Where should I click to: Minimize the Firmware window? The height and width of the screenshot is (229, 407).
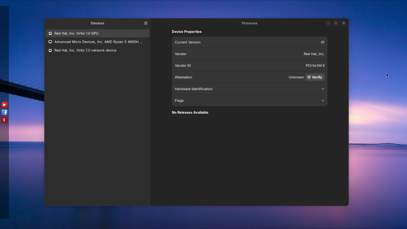point(328,23)
